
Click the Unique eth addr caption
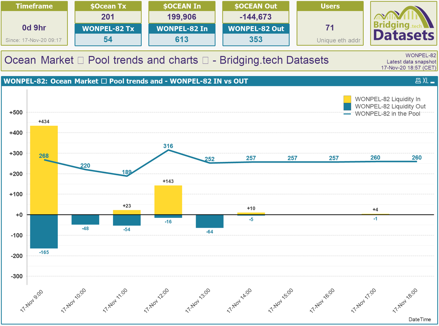(x=338, y=40)
